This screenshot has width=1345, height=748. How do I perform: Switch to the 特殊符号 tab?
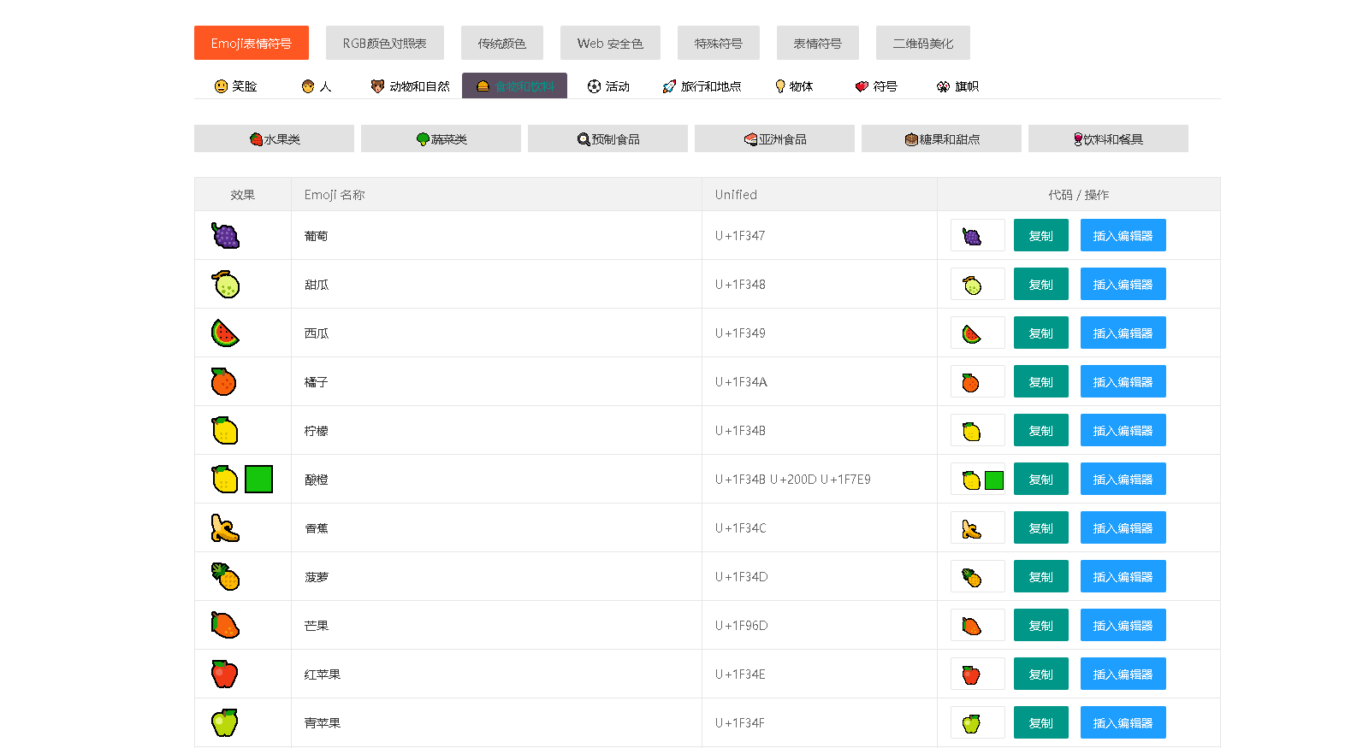(719, 43)
